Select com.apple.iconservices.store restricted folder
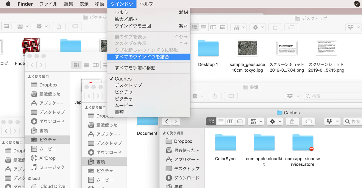This screenshot has width=362, height=188. [x=303, y=142]
